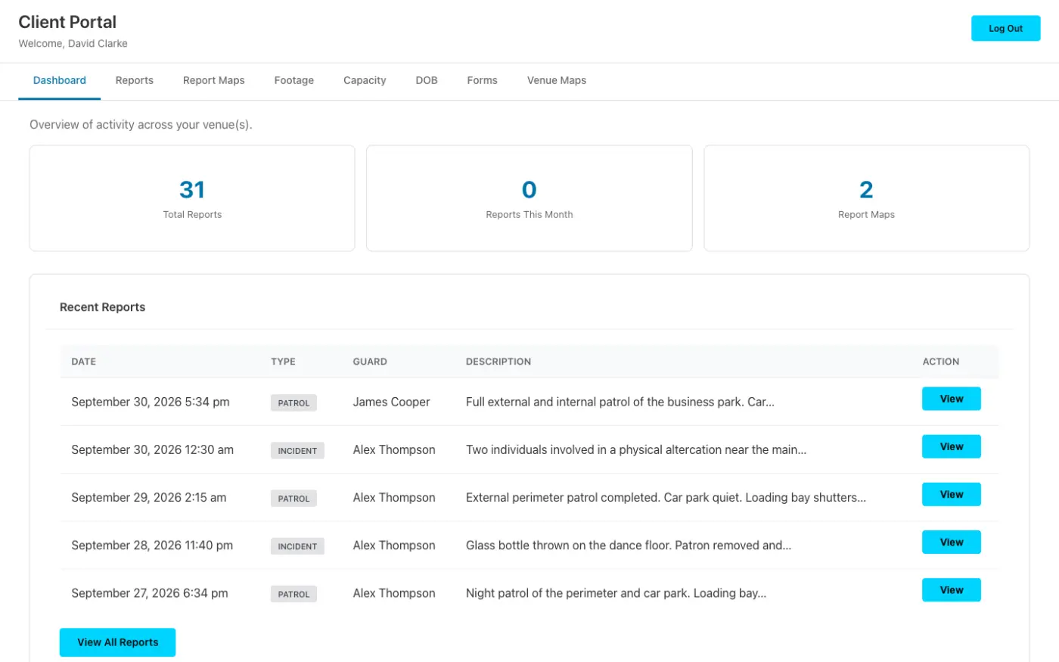Click the Total Reports card showing 31

[x=192, y=198]
